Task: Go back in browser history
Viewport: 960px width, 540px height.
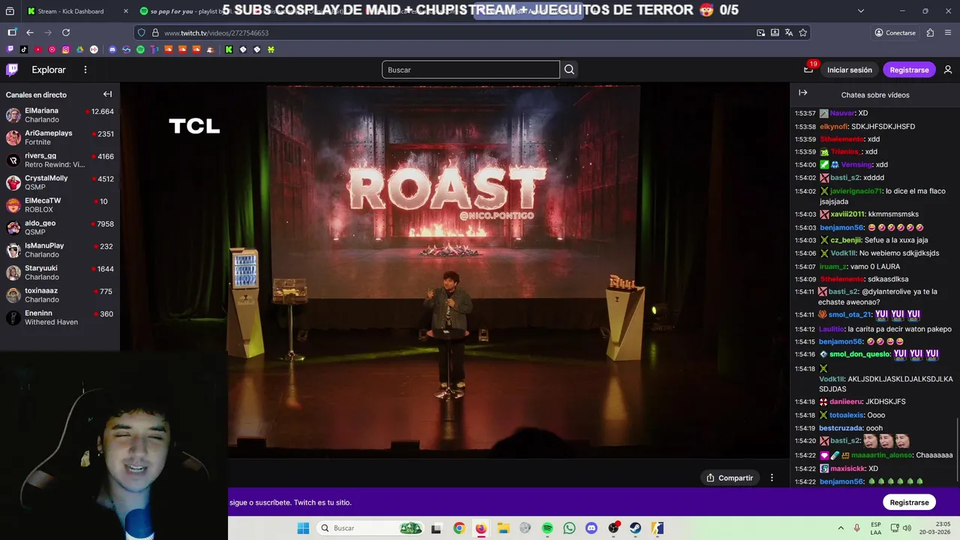Action: pos(30,32)
